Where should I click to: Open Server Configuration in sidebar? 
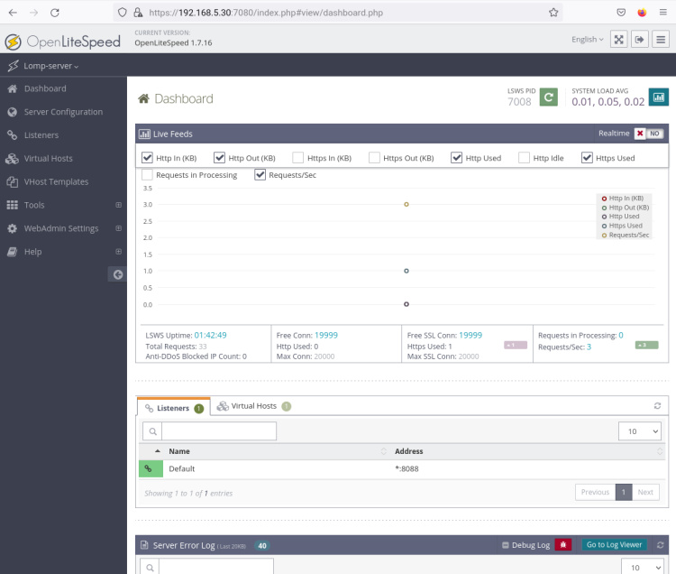tap(63, 112)
